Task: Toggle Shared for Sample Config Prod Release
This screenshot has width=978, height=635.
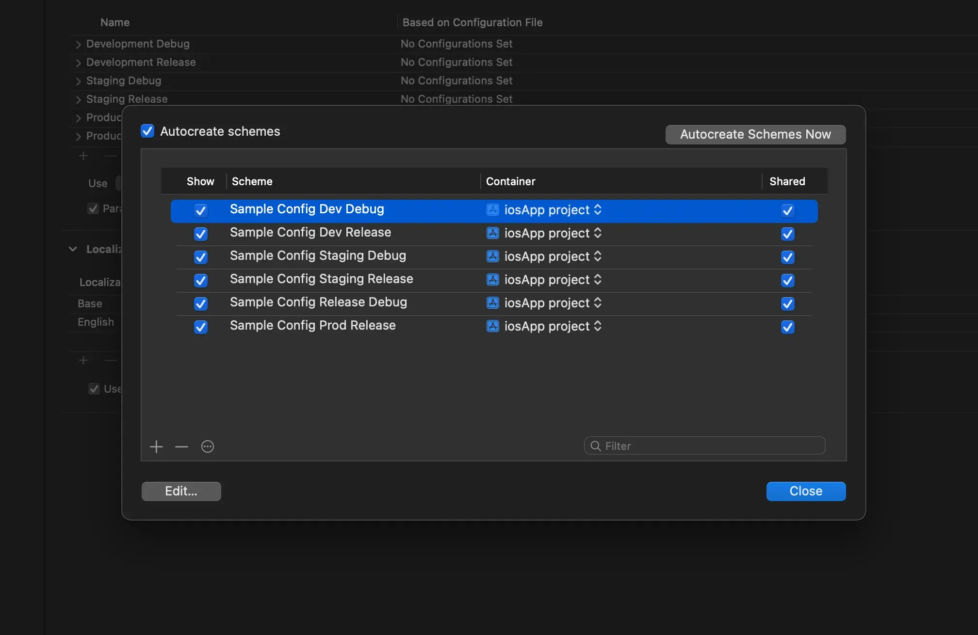Action: pyautogui.click(x=788, y=327)
